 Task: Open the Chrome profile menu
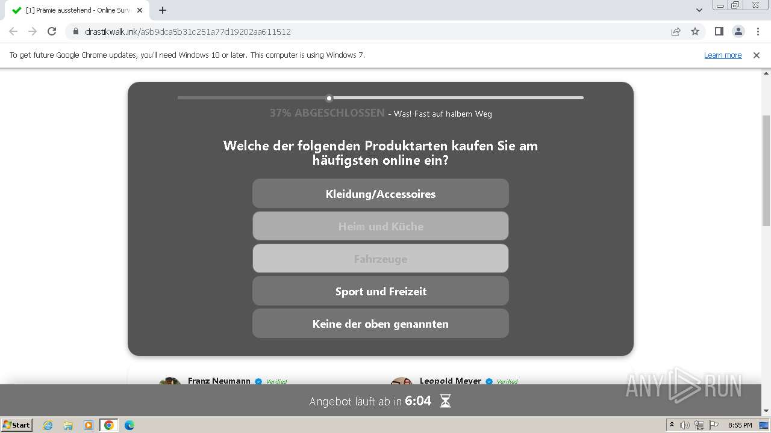(x=738, y=31)
